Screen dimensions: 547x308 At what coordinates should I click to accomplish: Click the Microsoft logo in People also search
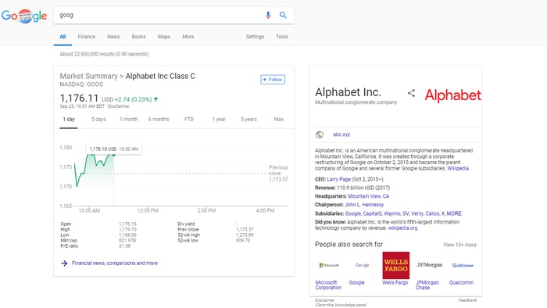pos(329,266)
